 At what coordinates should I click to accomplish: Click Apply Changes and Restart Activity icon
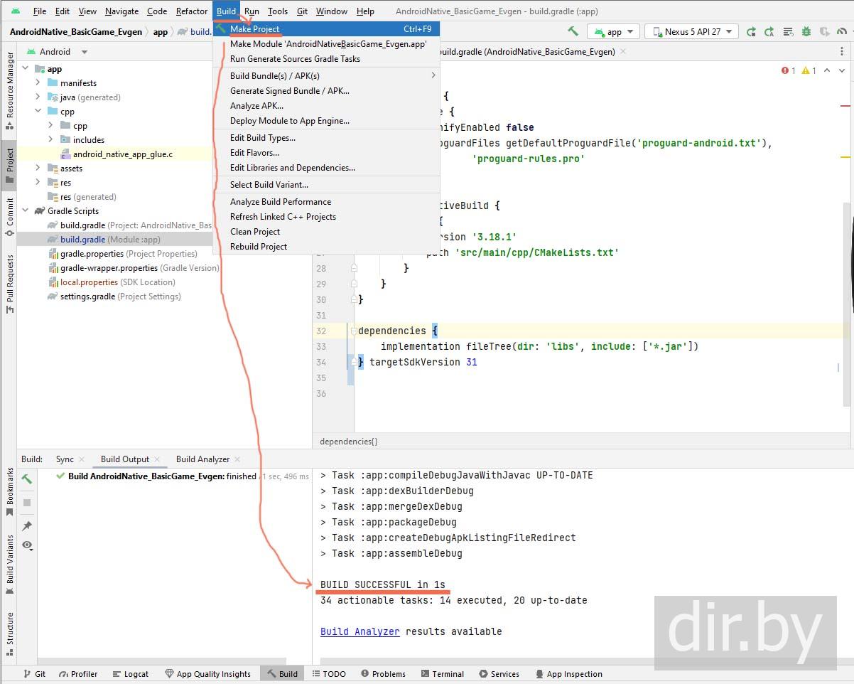(752, 31)
